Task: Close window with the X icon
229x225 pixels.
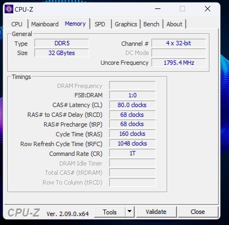Action: (x=207, y=9)
